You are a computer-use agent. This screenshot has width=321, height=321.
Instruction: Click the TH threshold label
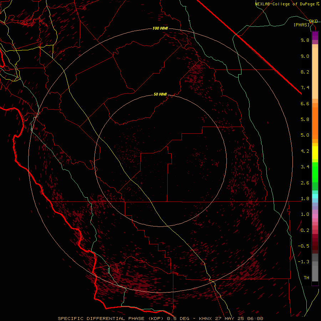coord(306,278)
